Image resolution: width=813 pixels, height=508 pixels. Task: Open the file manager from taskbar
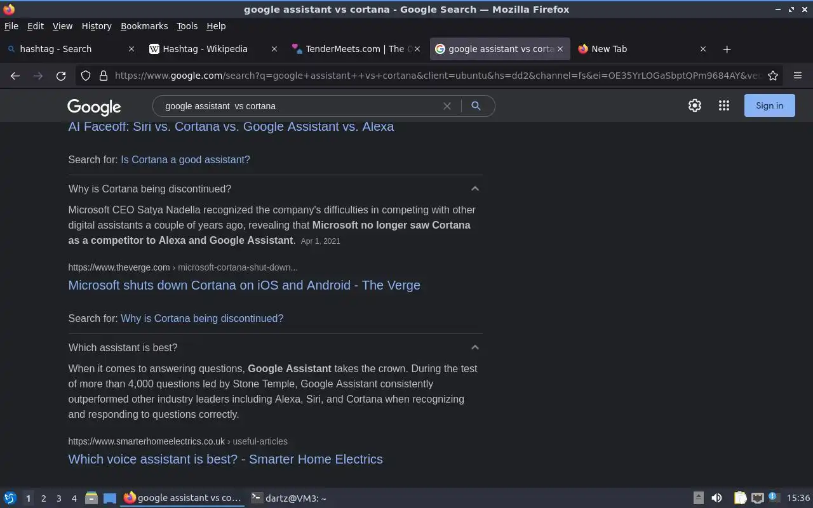[x=91, y=498]
